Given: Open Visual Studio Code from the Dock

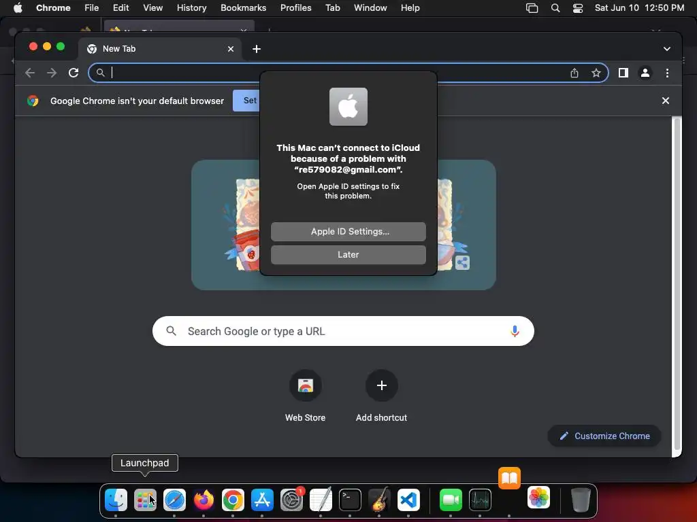Looking at the screenshot, I should point(408,500).
